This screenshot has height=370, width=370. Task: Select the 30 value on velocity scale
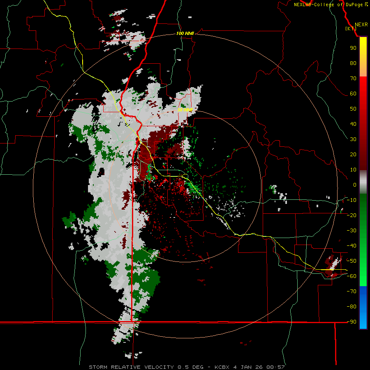pos(353,139)
